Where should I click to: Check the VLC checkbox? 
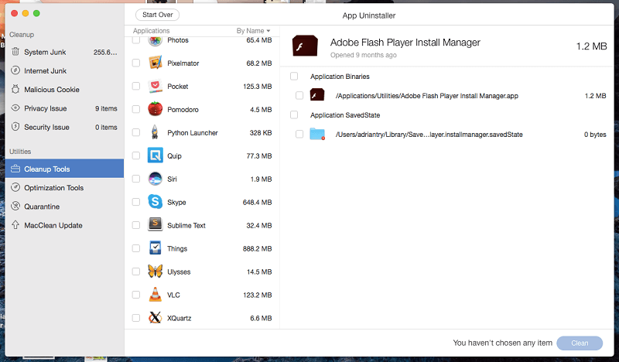point(136,295)
